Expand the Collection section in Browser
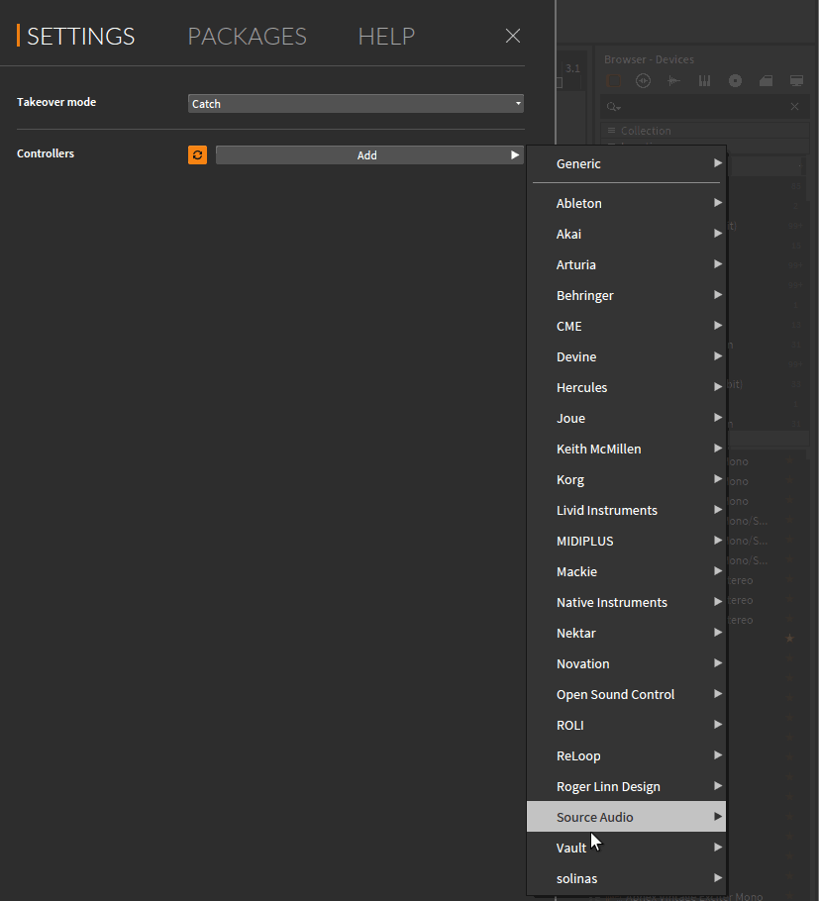Screen dimensions: 819x901 pyautogui.click(x=705, y=131)
